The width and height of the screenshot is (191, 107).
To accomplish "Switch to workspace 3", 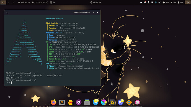I will [14, 2].
